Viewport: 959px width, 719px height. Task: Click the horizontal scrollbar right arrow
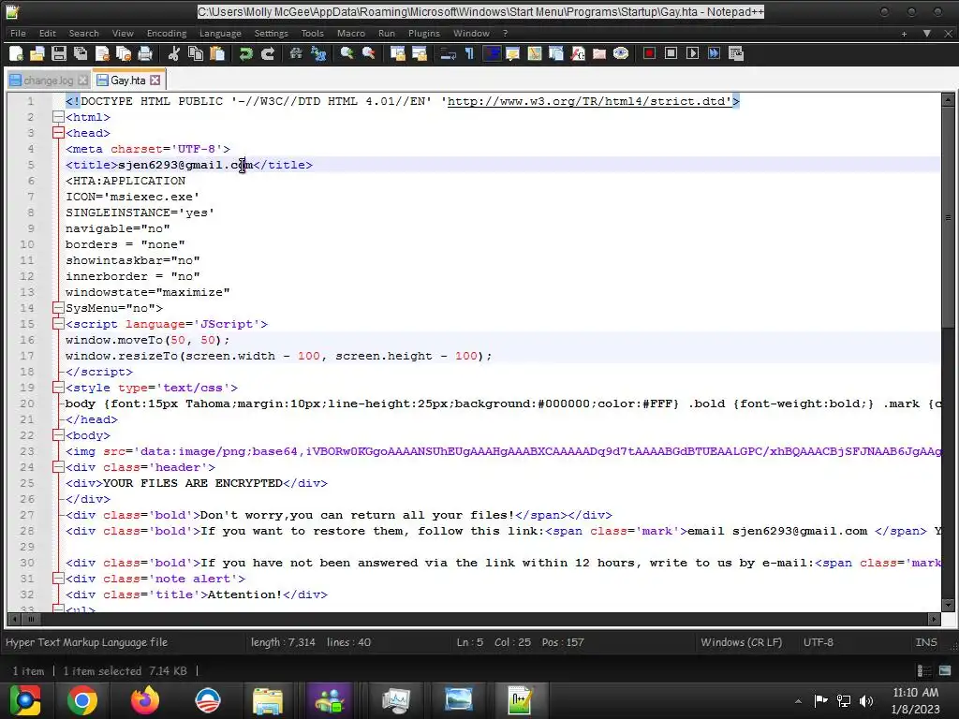pyautogui.click(x=934, y=620)
